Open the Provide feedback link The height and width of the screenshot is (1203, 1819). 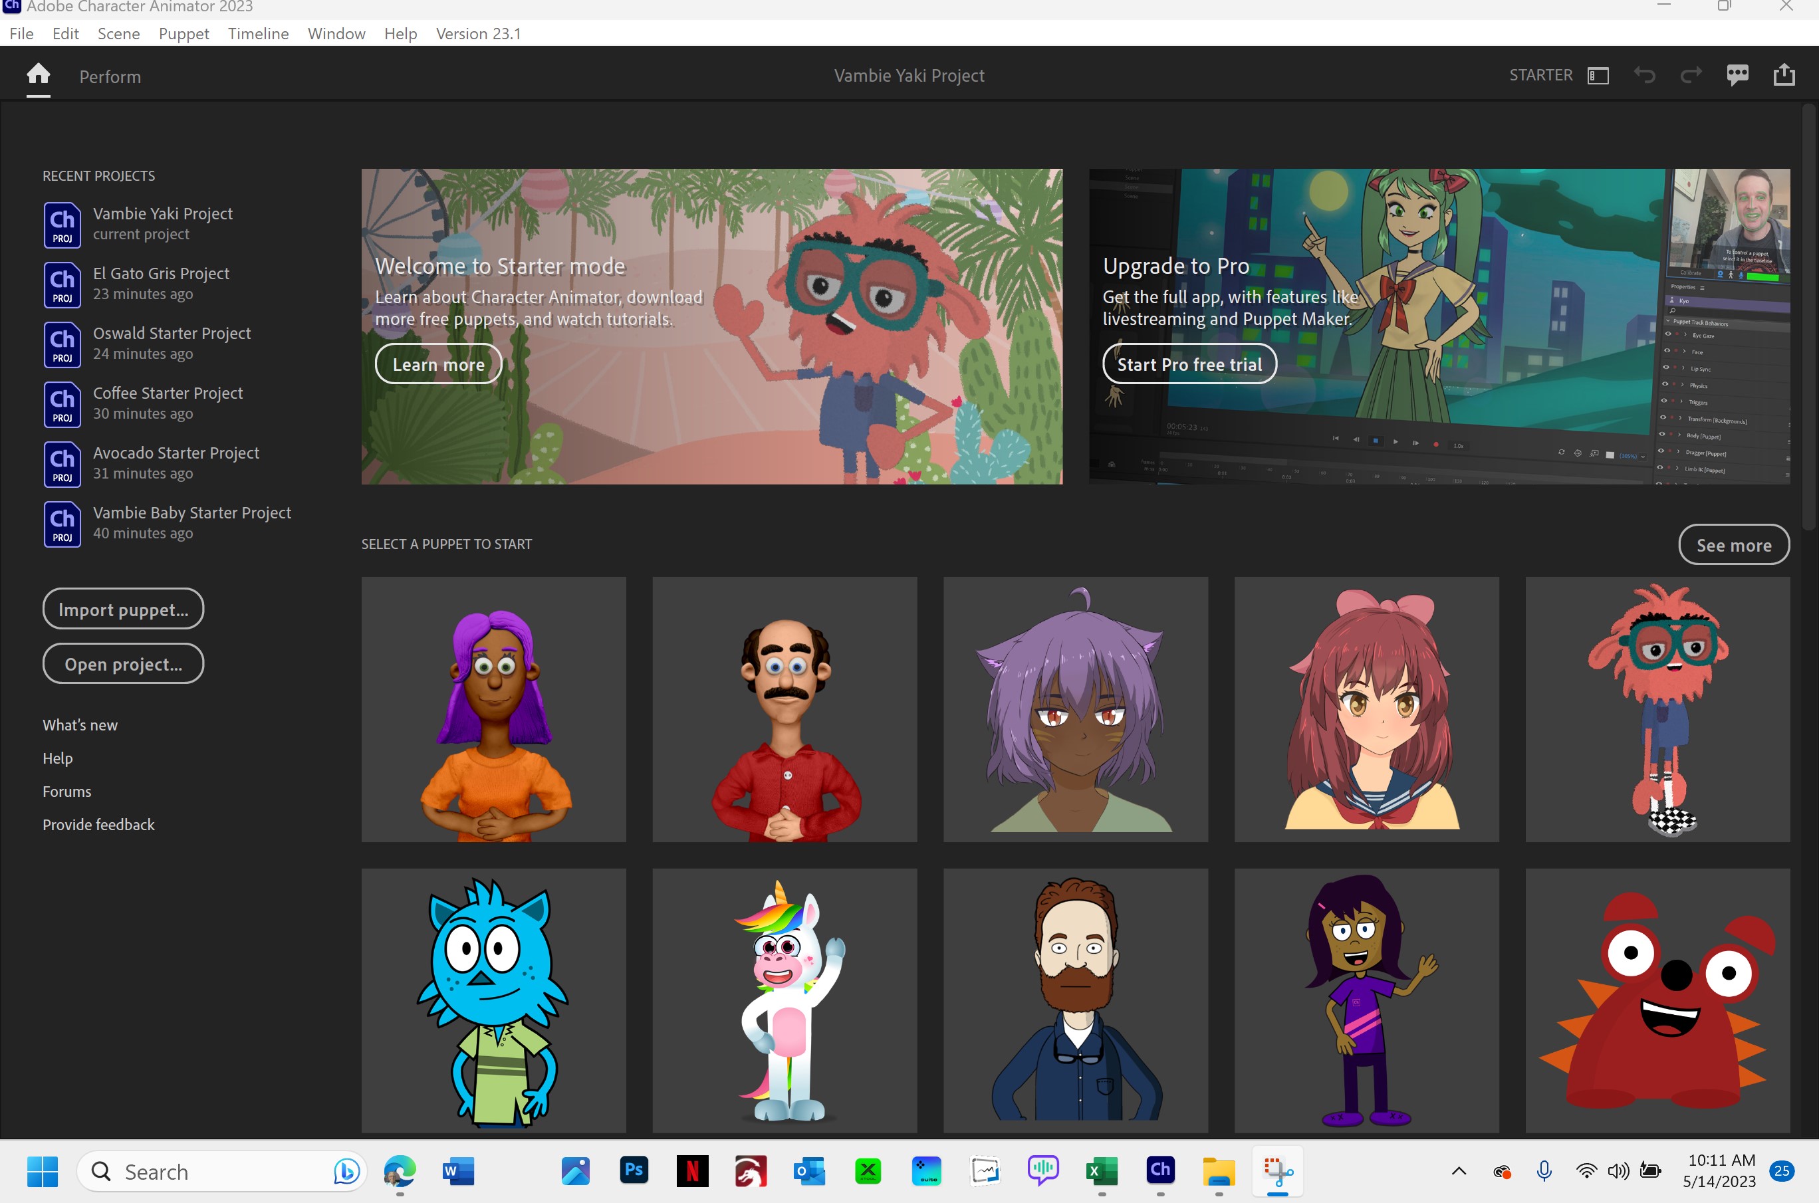pos(98,824)
